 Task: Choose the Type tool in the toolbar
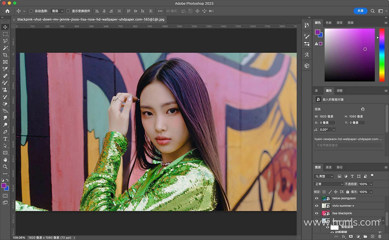[x=5, y=139]
